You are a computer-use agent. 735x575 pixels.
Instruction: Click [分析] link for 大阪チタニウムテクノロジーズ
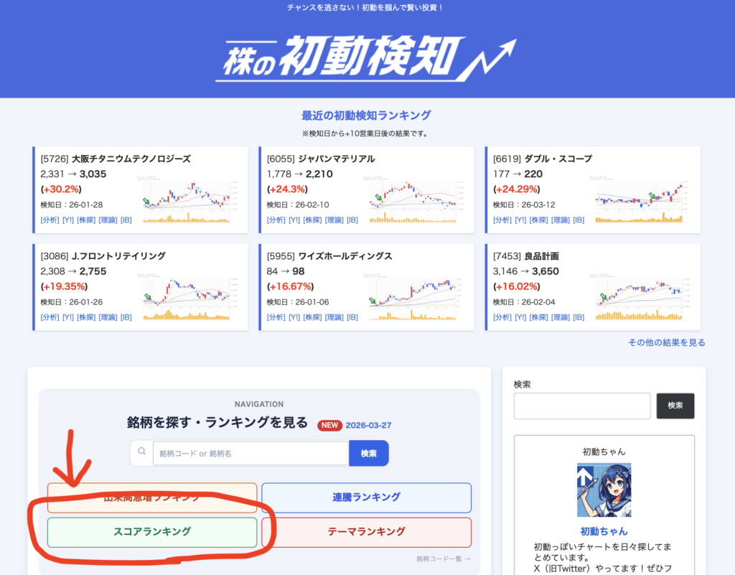50,220
